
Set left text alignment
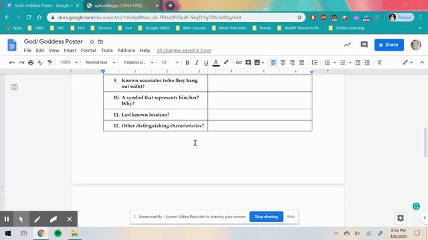click(274, 62)
